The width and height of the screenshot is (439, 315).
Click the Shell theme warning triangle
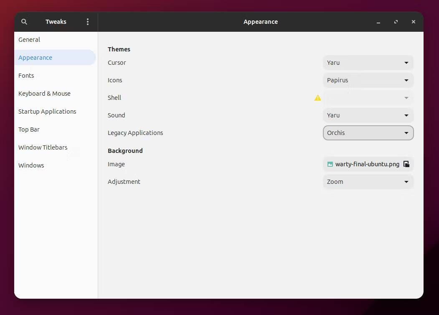317,98
